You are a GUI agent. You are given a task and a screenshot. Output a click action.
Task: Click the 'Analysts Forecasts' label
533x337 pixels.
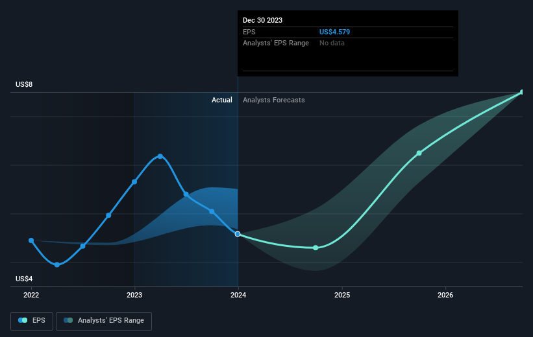273,100
